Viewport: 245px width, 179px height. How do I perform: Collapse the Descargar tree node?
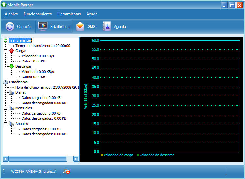click(5, 66)
